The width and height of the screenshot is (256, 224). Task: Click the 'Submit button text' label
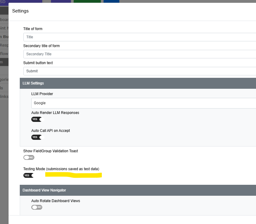coord(38,63)
